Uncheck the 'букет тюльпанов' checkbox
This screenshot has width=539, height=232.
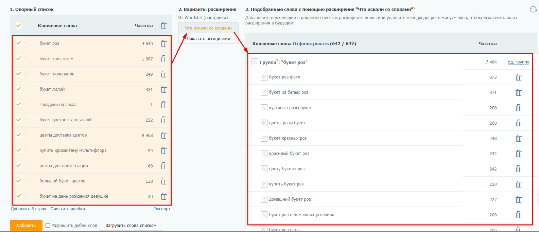pyautogui.click(x=19, y=74)
